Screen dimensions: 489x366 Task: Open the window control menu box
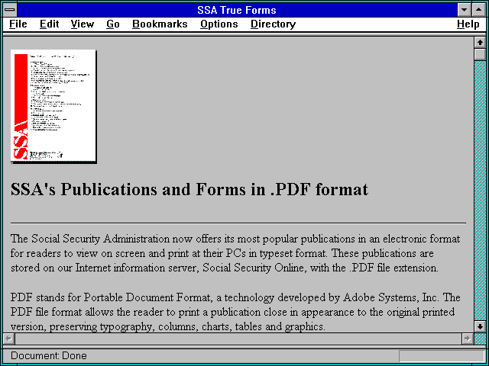click(x=10, y=10)
